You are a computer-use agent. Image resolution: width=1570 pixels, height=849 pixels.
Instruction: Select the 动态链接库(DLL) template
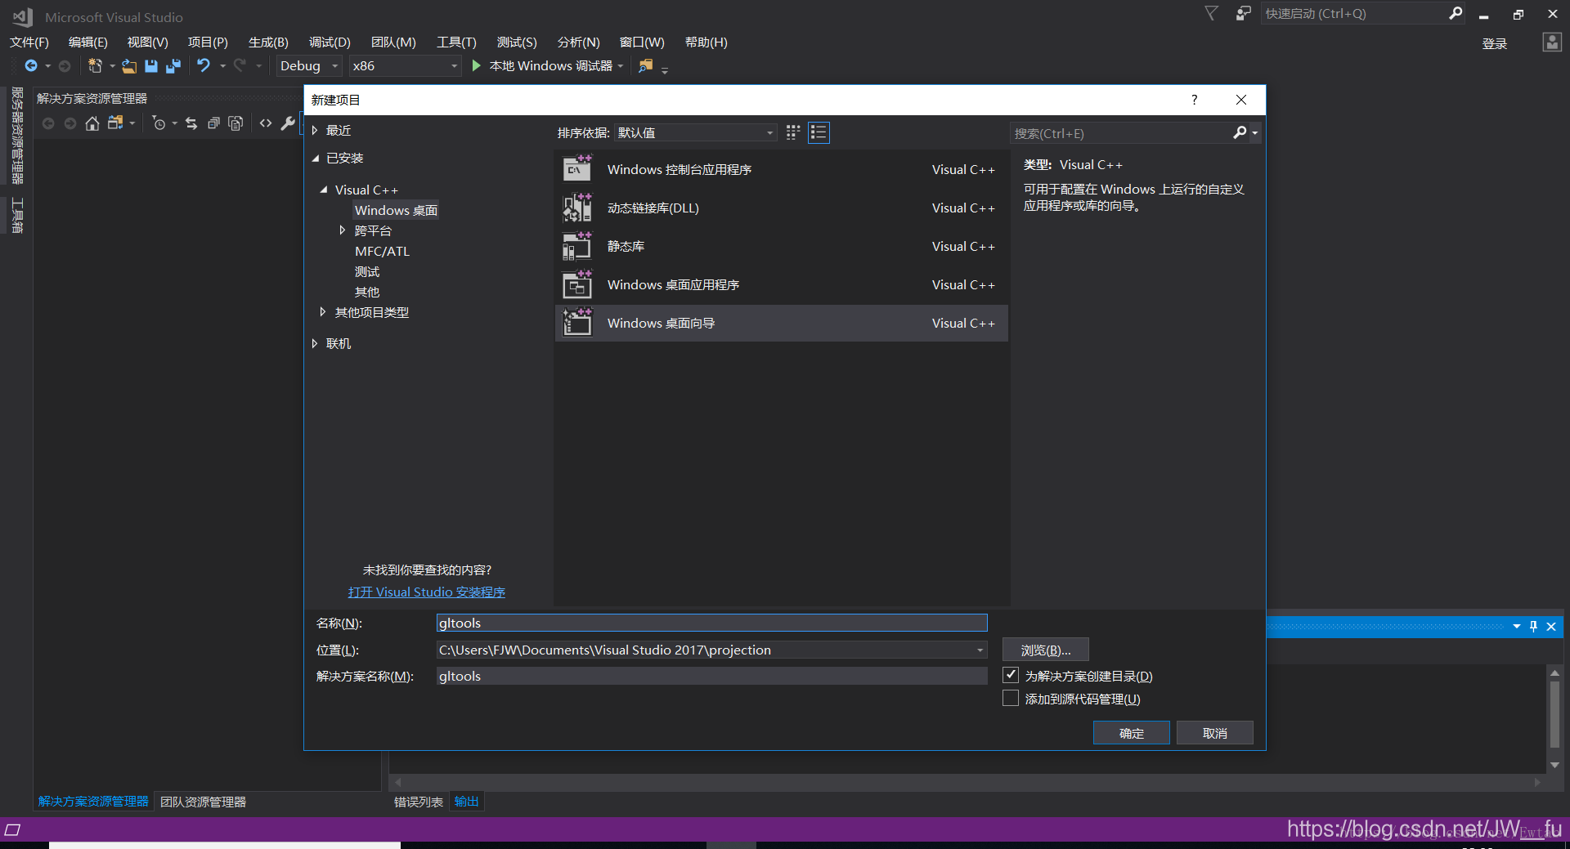(781, 208)
